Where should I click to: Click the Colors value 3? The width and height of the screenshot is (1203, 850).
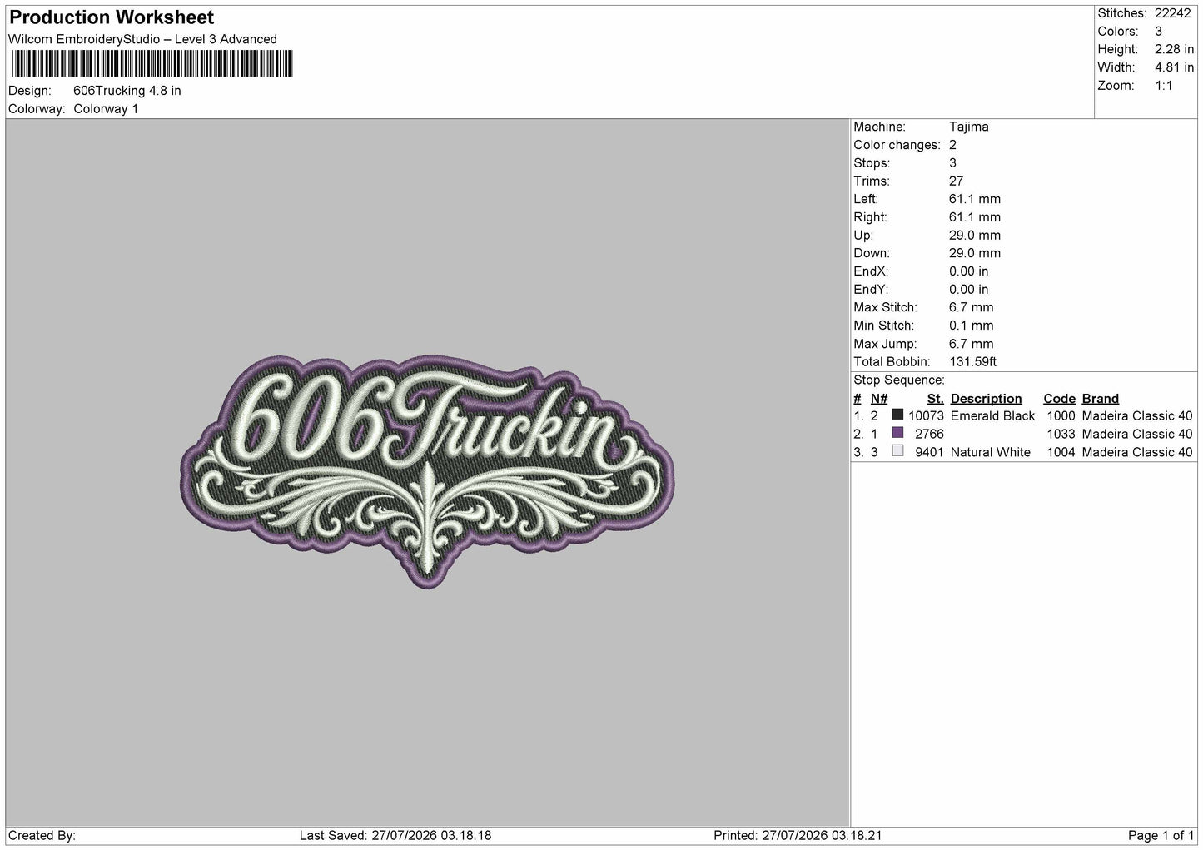click(1158, 32)
